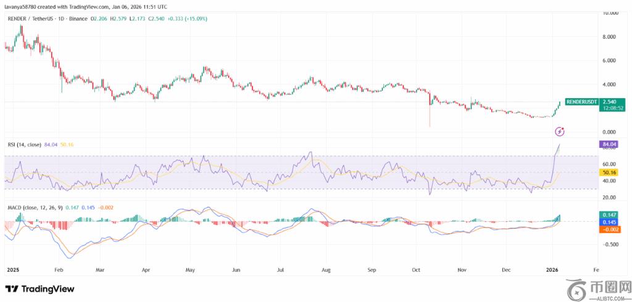Select the MACD (close, 12, 26, 9) legend
This screenshot has width=632, height=302.
(x=35, y=209)
